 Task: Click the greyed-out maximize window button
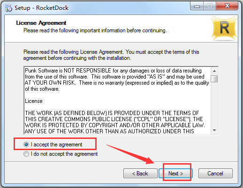(210, 6)
